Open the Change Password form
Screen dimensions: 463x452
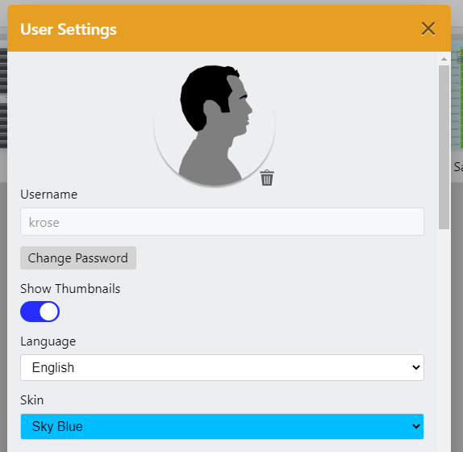click(x=78, y=258)
